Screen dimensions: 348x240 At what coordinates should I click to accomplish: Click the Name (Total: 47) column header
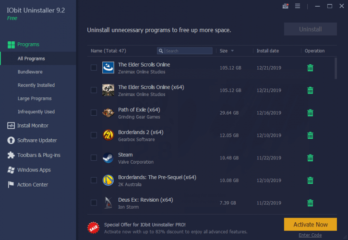[x=108, y=51]
